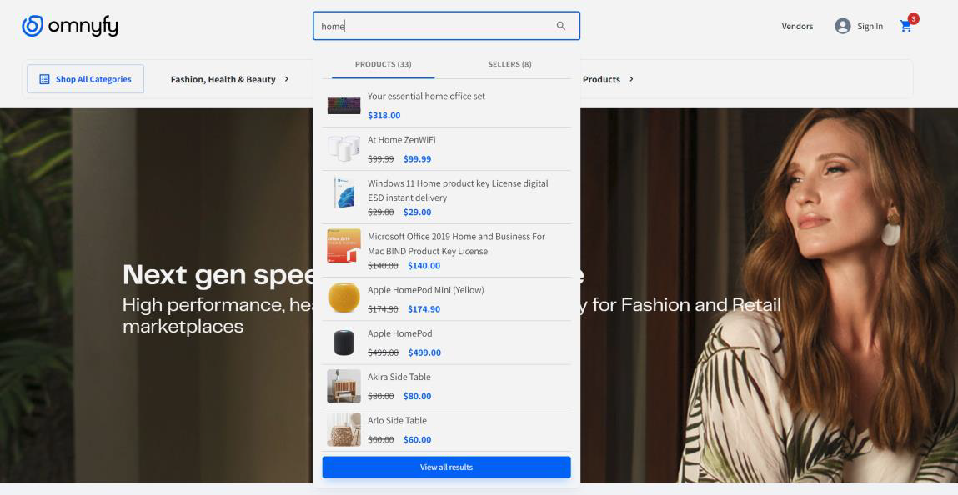This screenshot has height=495, width=958.
Task: Open the black Apple HomePod thumbnail
Action: [x=344, y=342]
